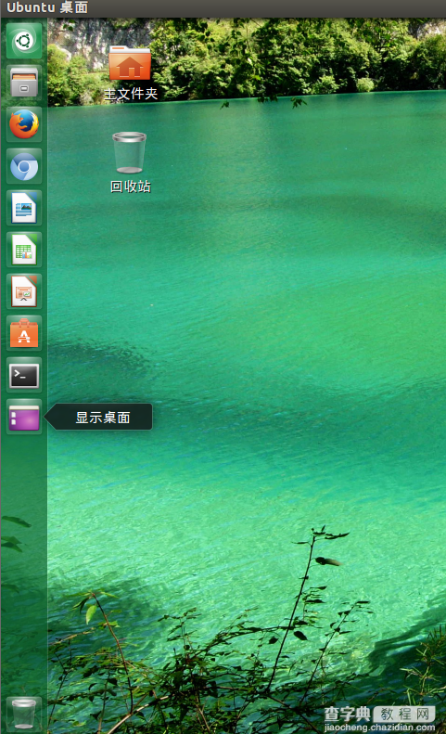Screen dimensions: 446x734
Task: Open LibreOffice Writer
Action: point(24,208)
